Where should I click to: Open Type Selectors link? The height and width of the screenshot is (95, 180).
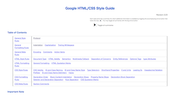pyautogui.click(x=93, y=70)
